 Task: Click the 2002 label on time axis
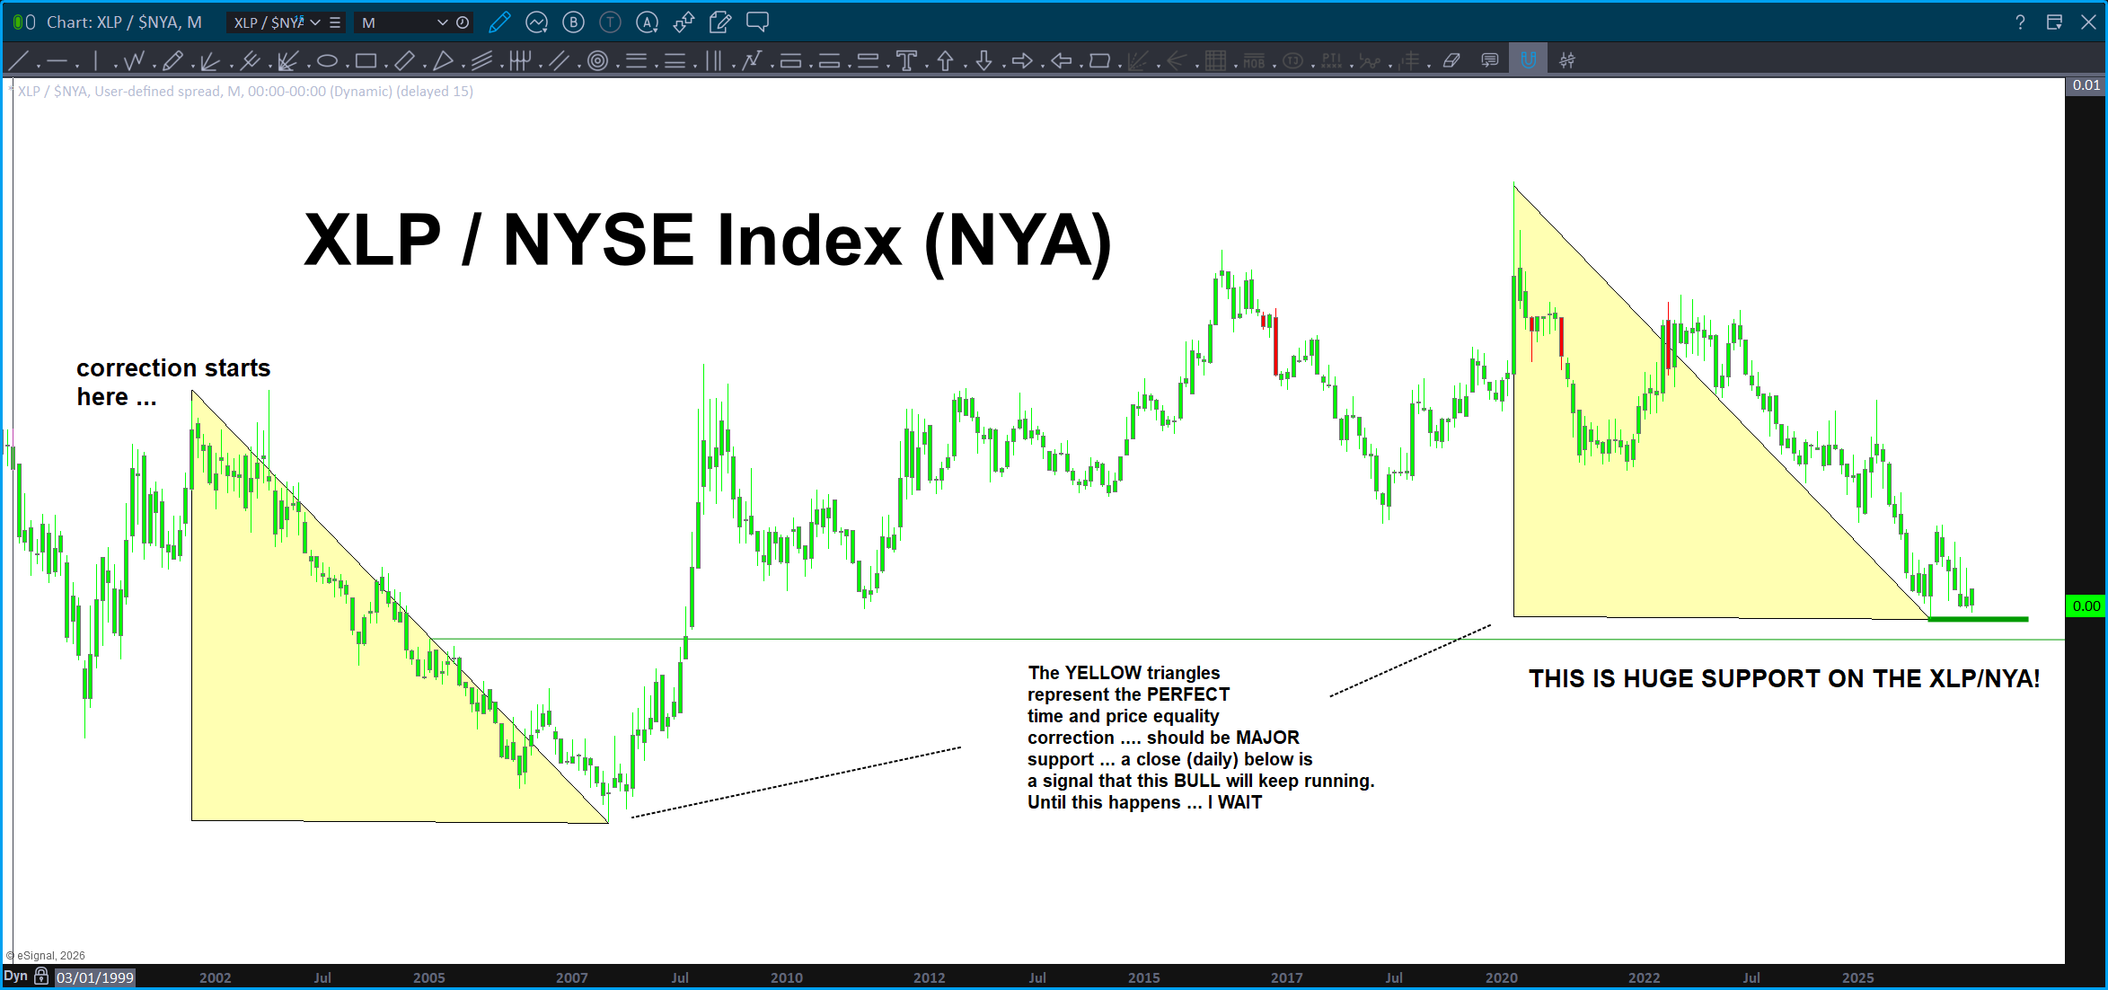click(x=216, y=977)
